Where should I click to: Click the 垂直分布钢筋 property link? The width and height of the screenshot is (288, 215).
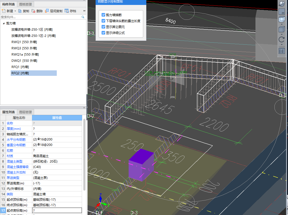click(x=16, y=145)
